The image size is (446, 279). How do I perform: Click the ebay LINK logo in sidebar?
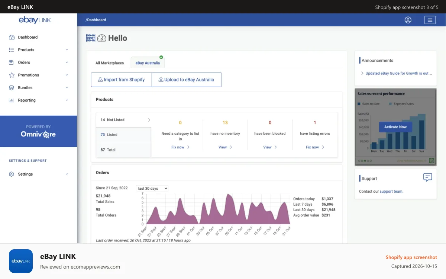tap(35, 20)
